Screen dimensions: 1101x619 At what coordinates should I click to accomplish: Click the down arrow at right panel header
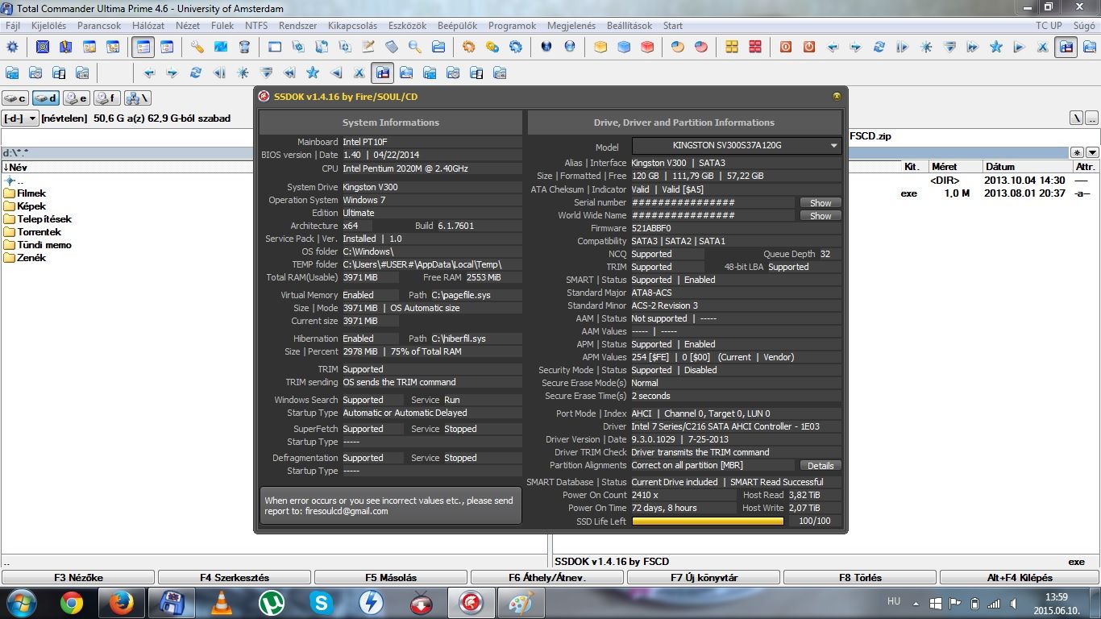point(1092,152)
